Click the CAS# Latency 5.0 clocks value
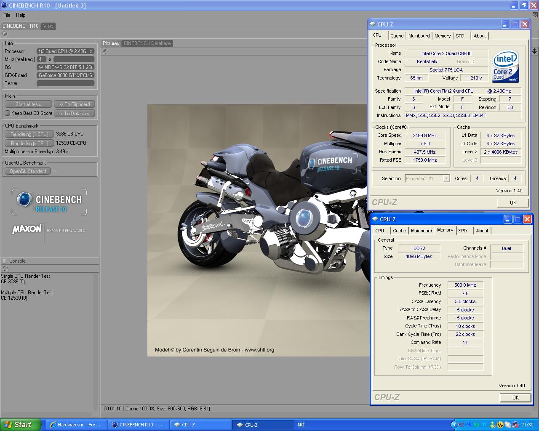 click(465, 301)
